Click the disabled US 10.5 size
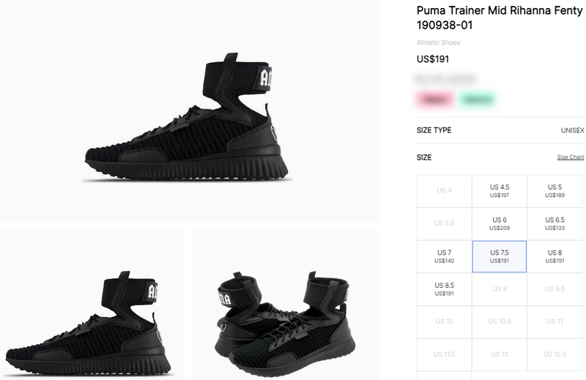Image resolution: width=586 pixels, height=380 pixels. (x=500, y=321)
